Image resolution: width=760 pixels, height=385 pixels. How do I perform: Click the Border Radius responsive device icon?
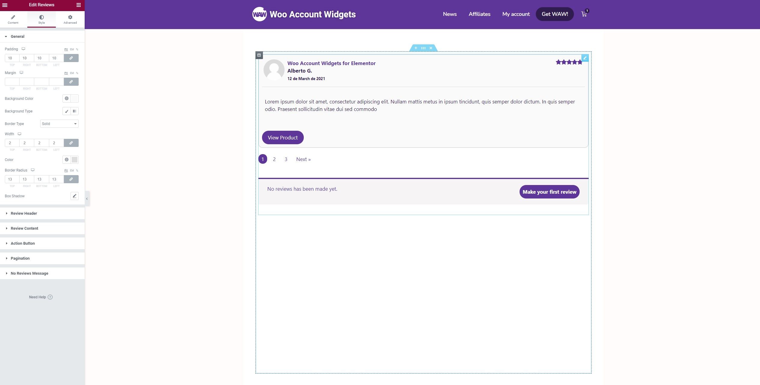click(33, 170)
